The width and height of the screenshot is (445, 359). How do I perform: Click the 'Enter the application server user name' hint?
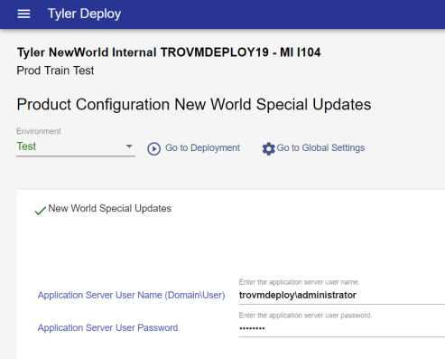coord(299,282)
